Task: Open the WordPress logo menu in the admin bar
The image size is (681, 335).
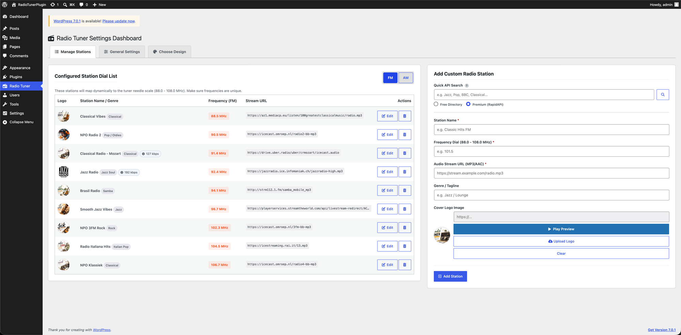Action: point(5,4)
